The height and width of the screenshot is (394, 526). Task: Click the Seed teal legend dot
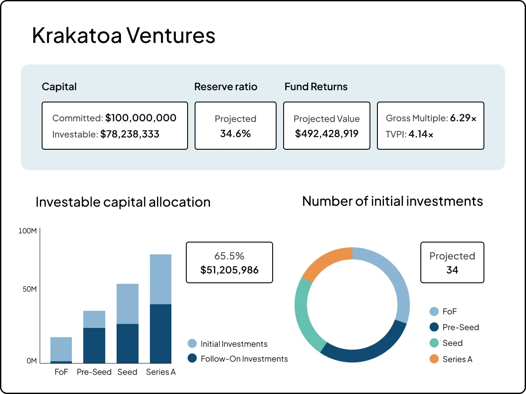pyautogui.click(x=434, y=343)
